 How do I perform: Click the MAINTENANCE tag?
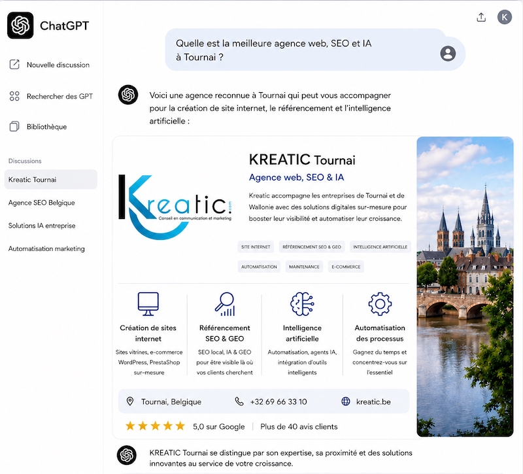pyautogui.click(x=304, y=267)
